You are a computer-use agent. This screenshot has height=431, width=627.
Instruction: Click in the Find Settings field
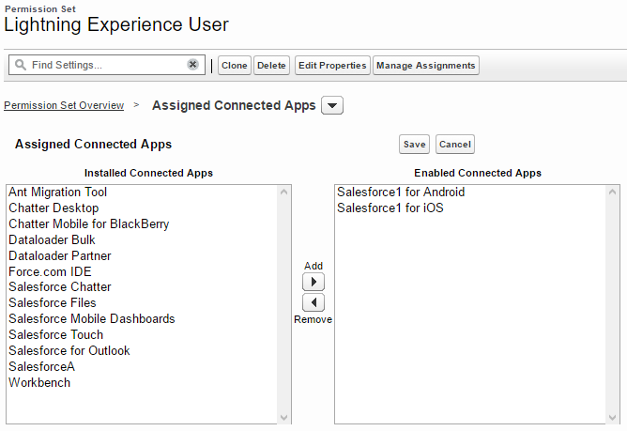(x=103, y=65)
